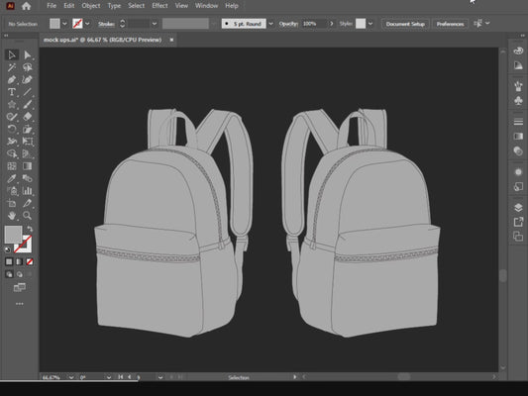Open the Artboards panel icon
The image size is (528, 396).
pyautogui.click(x=518, y=237)
